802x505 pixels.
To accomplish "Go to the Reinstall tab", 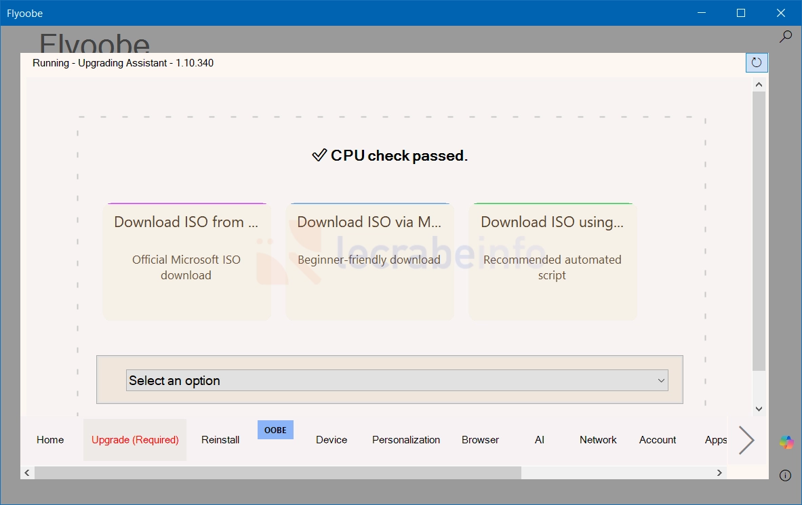I will pyautogui.click(x=220, y=440).
